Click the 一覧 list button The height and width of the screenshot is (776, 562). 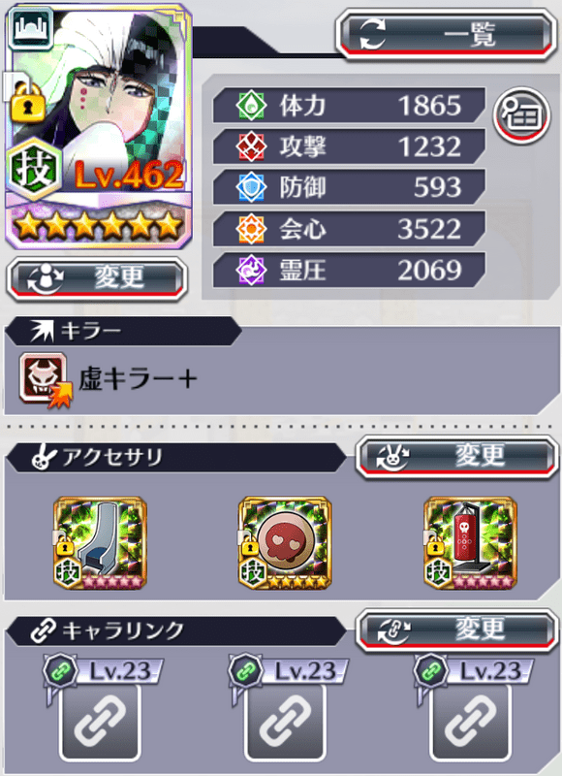pos(447,35)
